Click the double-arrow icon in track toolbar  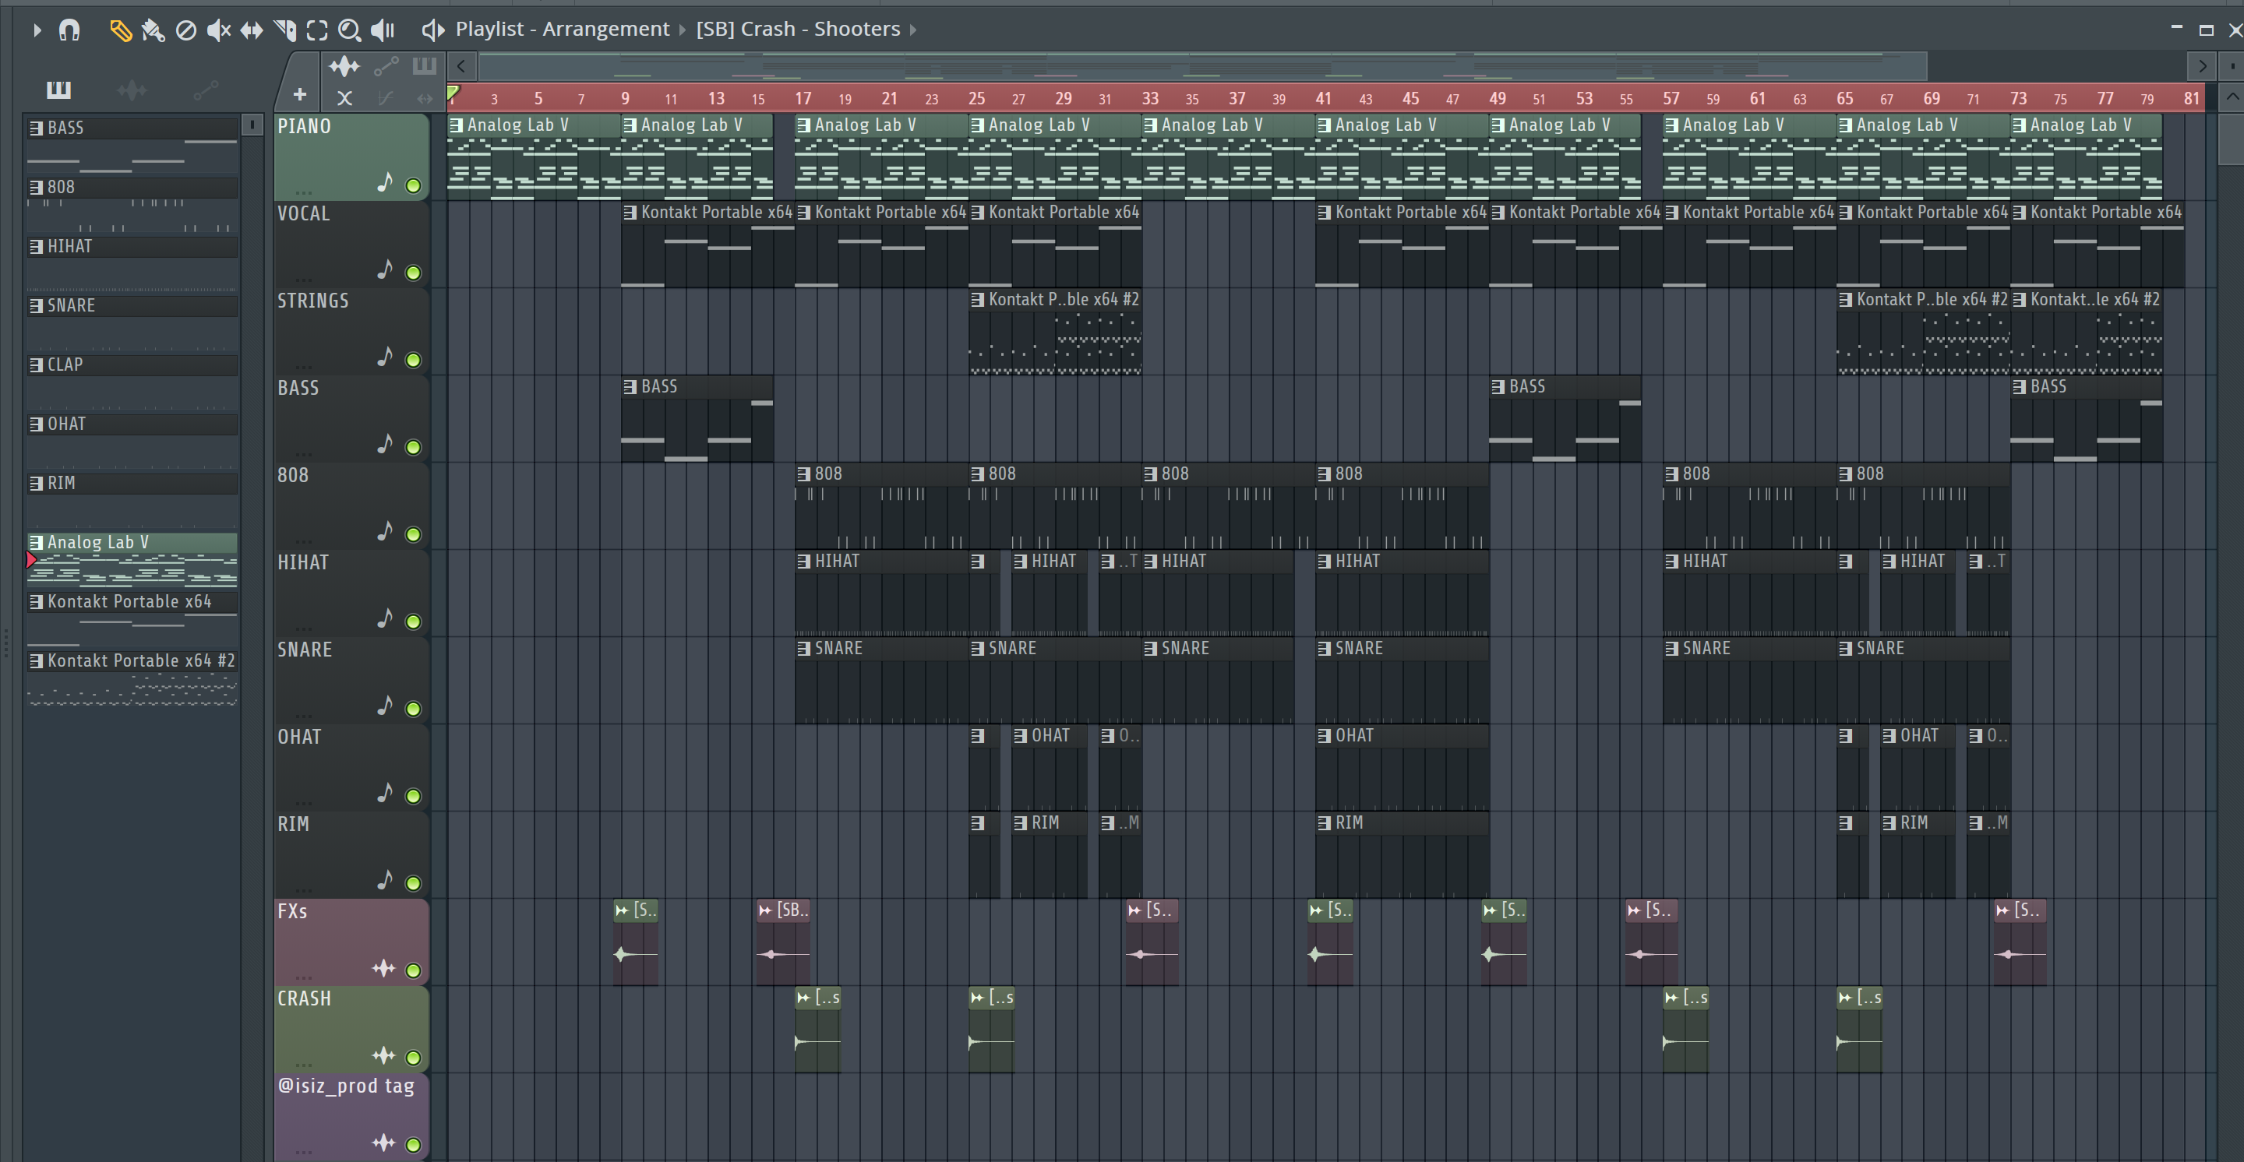424,98
